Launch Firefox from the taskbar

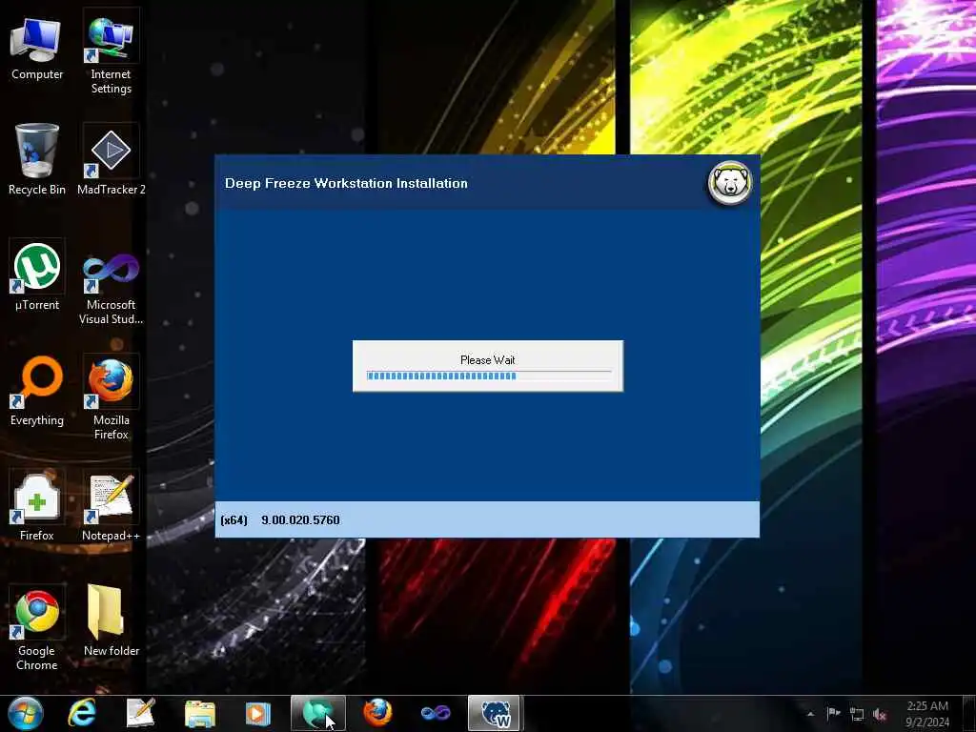click(x=377, y=713)
